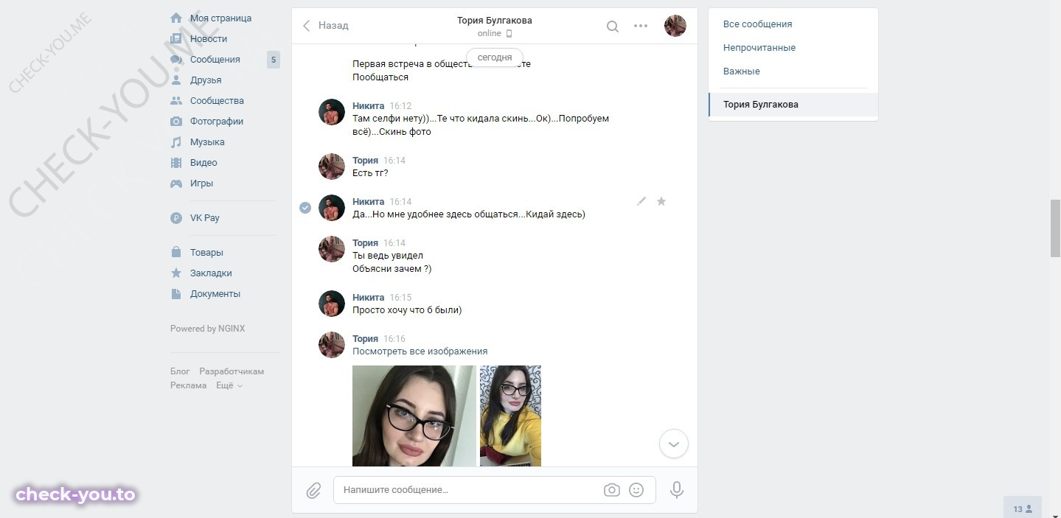Image resolution: width=1061 pixels, height=518 pixels.
Task: Open Музыка note icon
Action: (176, 141)
